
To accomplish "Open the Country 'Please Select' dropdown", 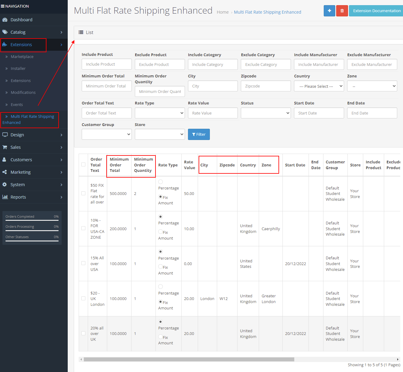I will 319,86.
